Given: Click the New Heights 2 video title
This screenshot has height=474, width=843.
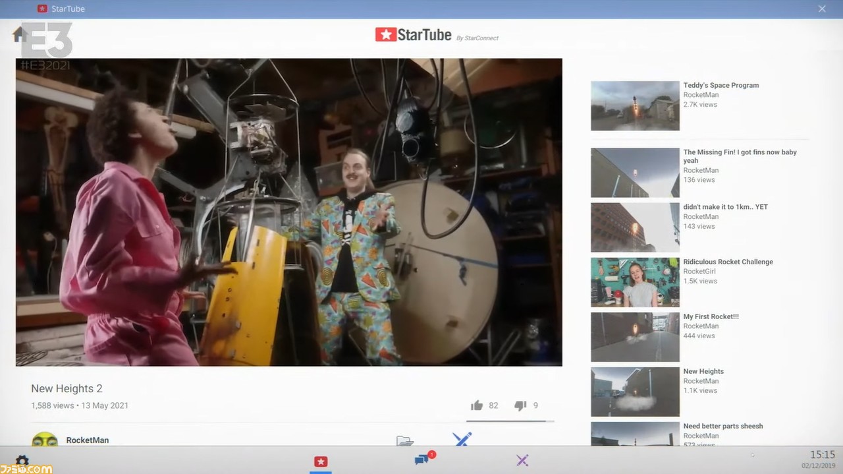Looking at the screenshot, I should pos(67,388).
